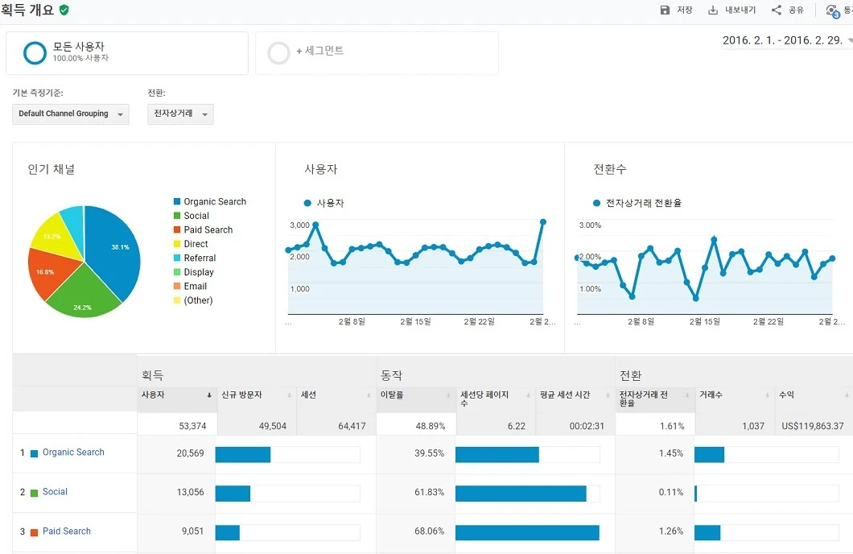853x554 pixels.
Task: Click the Share (공유) icon
Action: pyautogui.click(x=777, y=10)
